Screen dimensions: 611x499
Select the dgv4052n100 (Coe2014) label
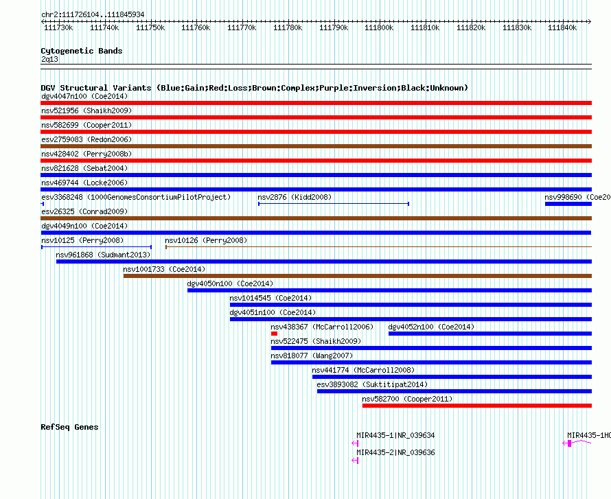click(x=431, y=327)
